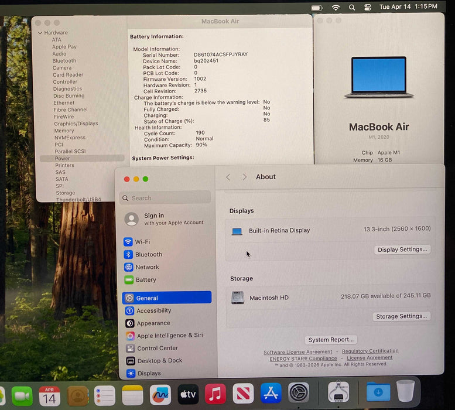Click Wi-Fi icon in menu bar

(x=336, y=8)
